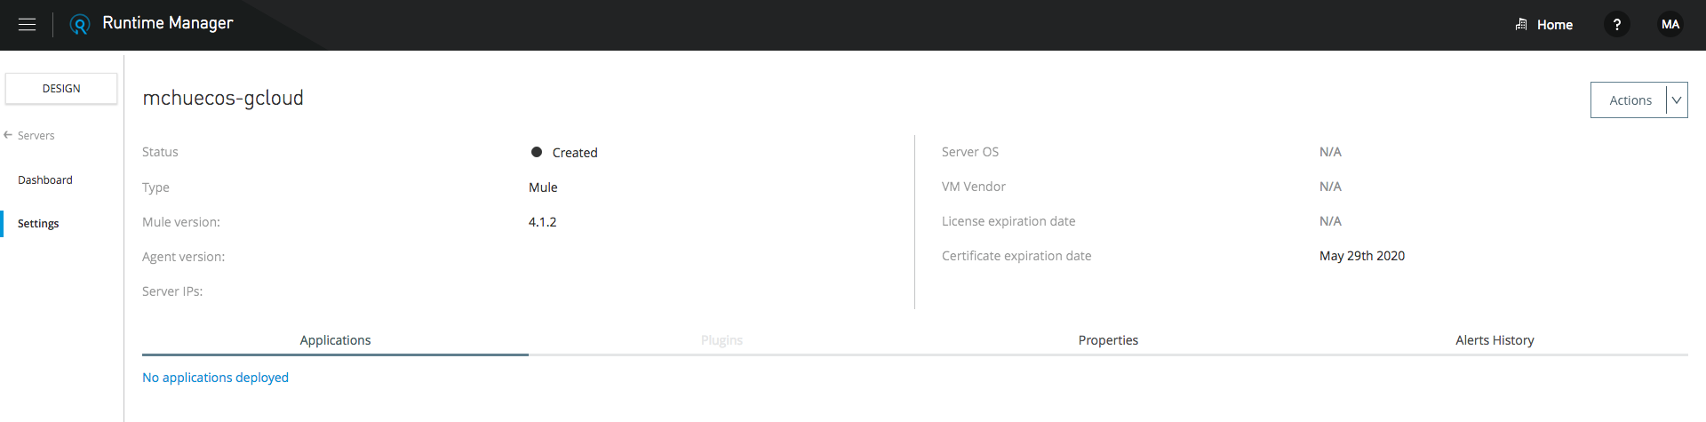Click the Server OS label
Viewport: 1706px width, 422px height.
point(970,152)
